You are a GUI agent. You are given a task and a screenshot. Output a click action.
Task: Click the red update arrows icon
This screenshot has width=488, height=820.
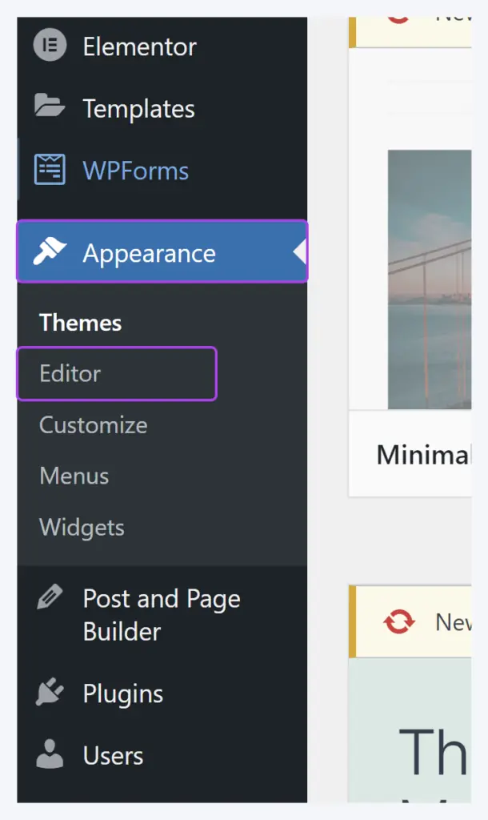tap(399, 621)
